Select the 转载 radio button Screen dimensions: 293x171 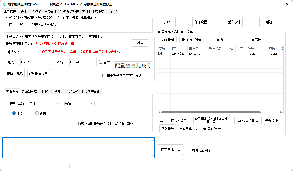click(37, 113)
